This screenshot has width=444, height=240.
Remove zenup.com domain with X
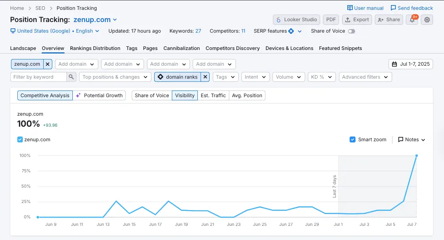click(48, 64)
